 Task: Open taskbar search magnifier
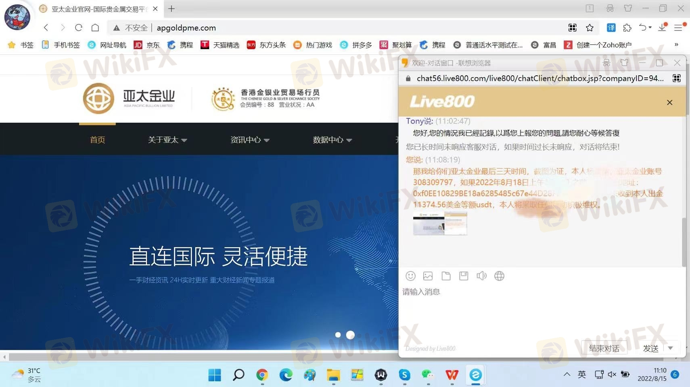coord(238,375)
